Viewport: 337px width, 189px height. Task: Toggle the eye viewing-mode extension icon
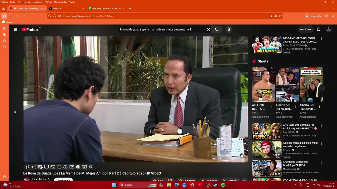40,167
